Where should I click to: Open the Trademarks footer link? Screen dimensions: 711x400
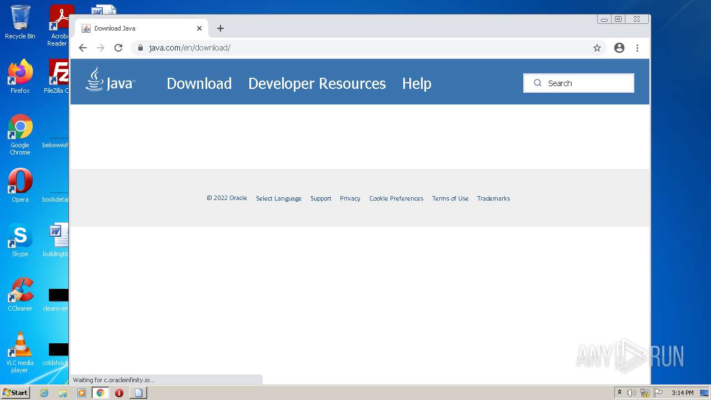[493, 198]
